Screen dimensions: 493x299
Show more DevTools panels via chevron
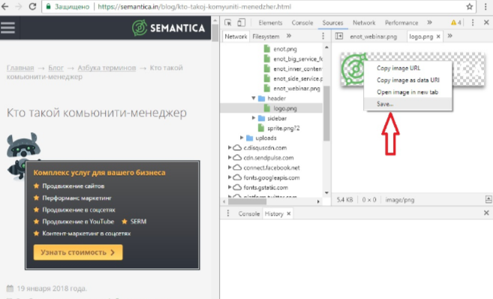[x=429, y=23]
